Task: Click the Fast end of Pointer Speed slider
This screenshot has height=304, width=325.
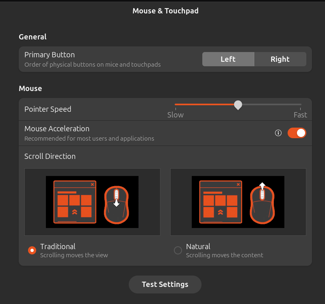Action: (300, 115)
